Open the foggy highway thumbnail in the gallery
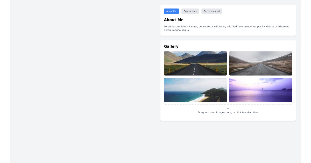This screenshot has width=311, height=163. tap(260, 63)
